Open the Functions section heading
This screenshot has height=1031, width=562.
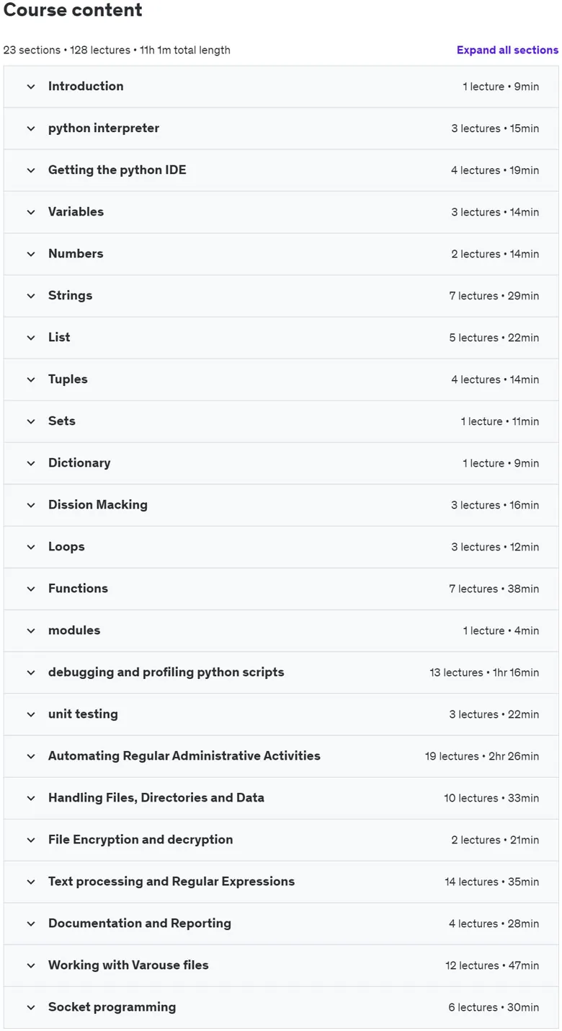point(78,588)
